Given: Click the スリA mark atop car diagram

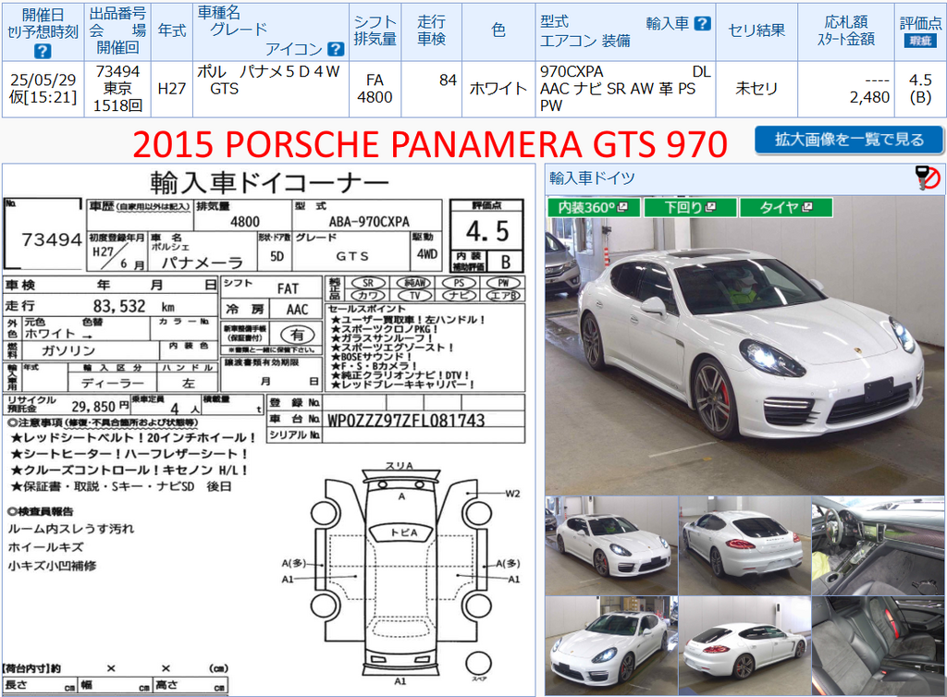Looking at the screenshot, I should point(400,466).
